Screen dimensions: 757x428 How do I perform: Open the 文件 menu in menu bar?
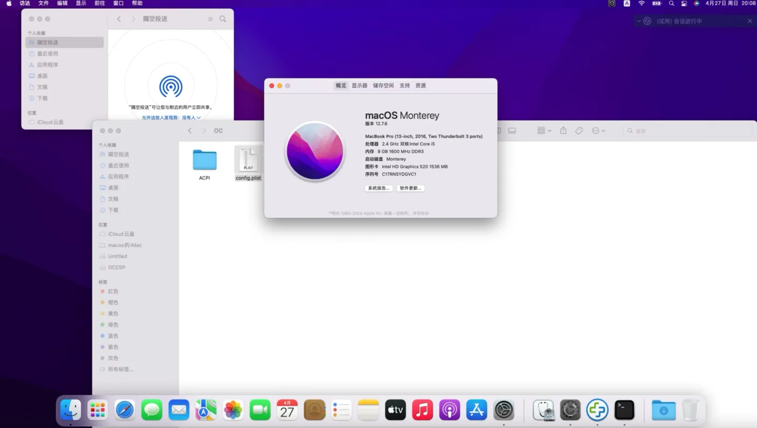[x=44, y=3]
